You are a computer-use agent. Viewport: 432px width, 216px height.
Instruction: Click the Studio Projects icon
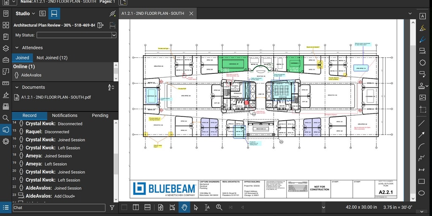[x=42, y=13]
